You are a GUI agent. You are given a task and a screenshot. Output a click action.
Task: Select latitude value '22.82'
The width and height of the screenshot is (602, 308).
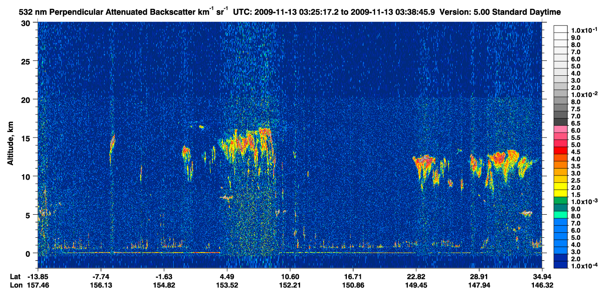point(416,276)
